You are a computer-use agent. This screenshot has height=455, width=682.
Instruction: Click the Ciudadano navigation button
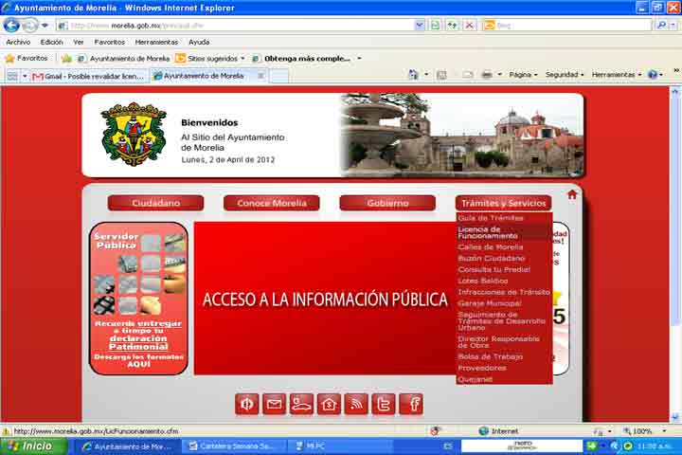click(x=155, y=203)
